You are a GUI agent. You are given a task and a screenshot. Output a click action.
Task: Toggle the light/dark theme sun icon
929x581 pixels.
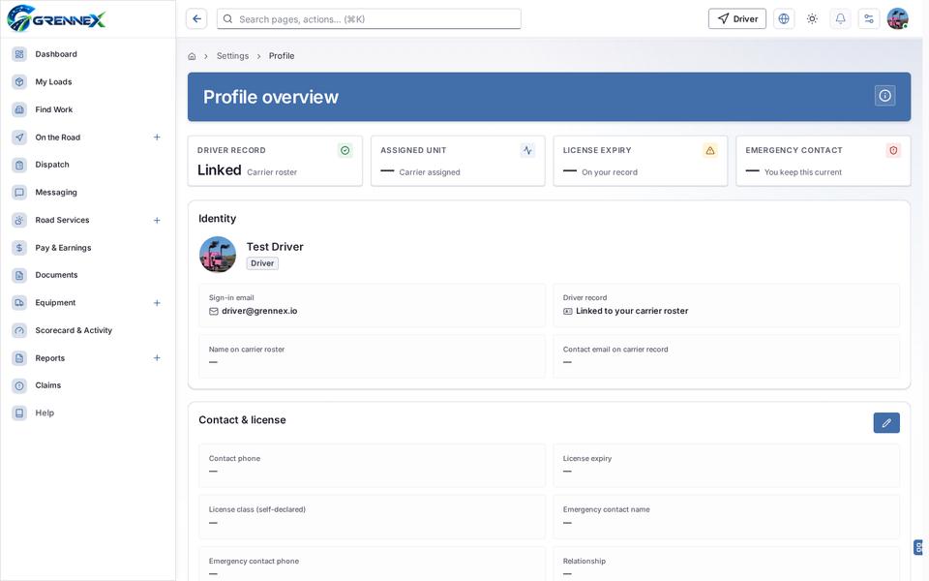(x=812, y=19)
